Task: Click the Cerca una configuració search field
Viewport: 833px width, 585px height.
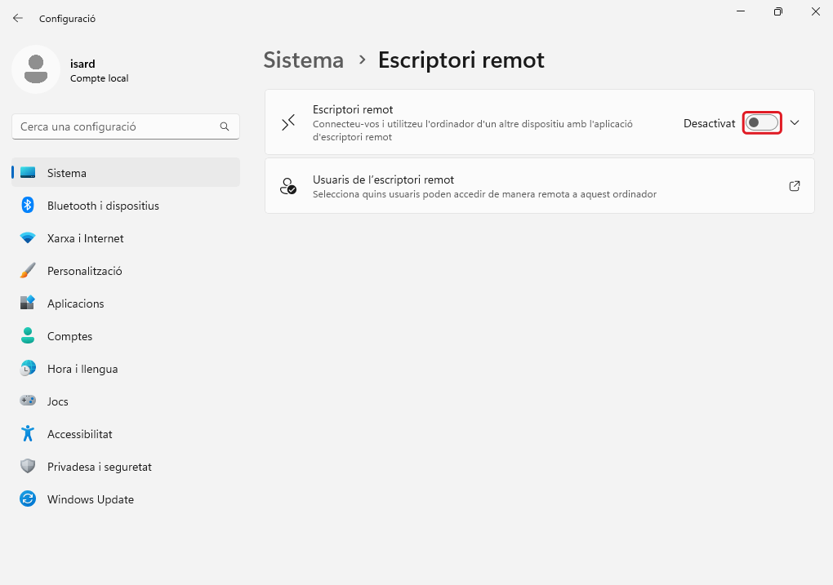Action: pyautogui.click(x=114, y=127)
